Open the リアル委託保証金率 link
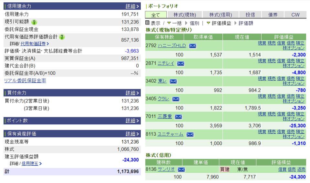Screen dimensions: 310x183 (x=25, y=81)
